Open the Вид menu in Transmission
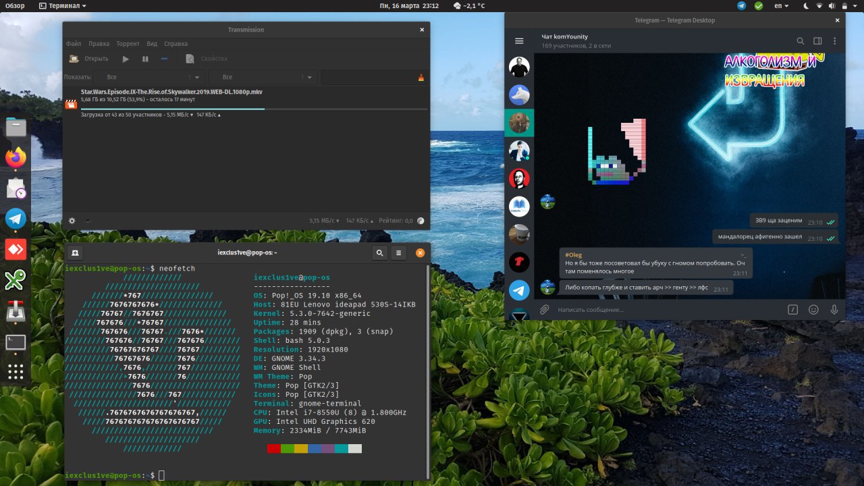This screenshot has width=864, height=486. (152, 44)
